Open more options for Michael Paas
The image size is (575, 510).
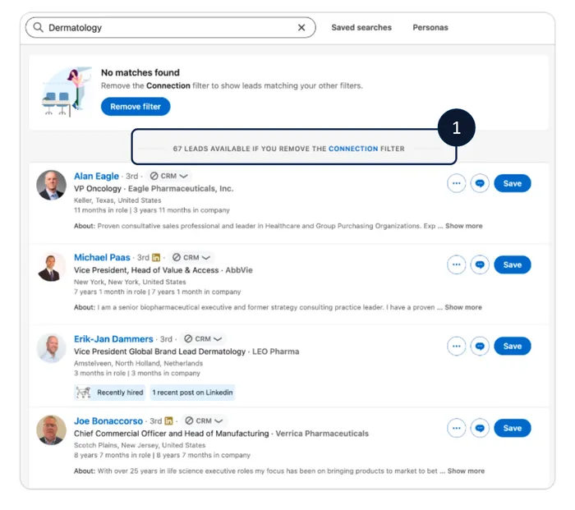[456, 264]
